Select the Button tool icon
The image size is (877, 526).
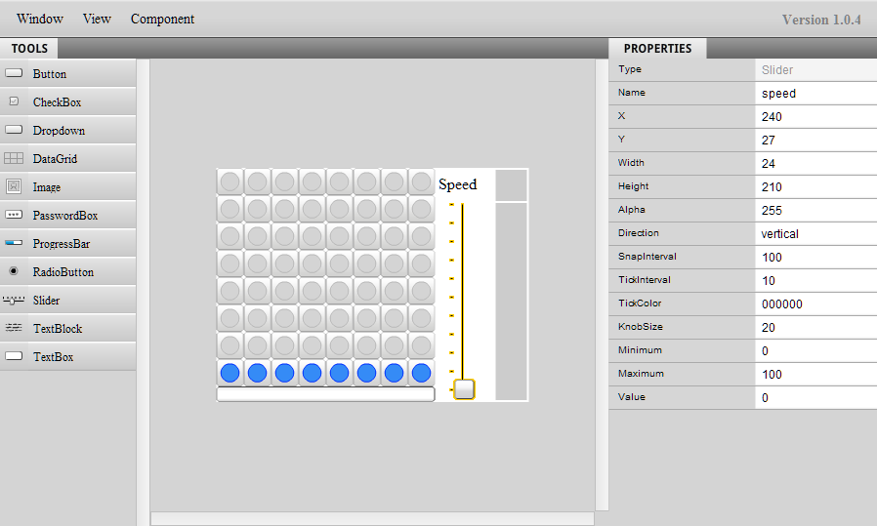tap(14, 73)
